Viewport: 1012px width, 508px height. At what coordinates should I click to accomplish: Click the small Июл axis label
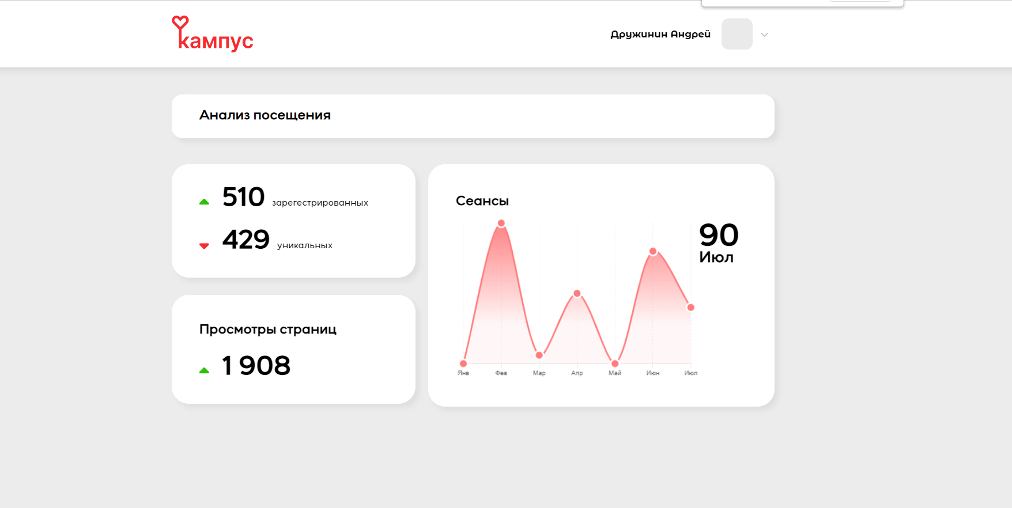[x=691, y=373]
